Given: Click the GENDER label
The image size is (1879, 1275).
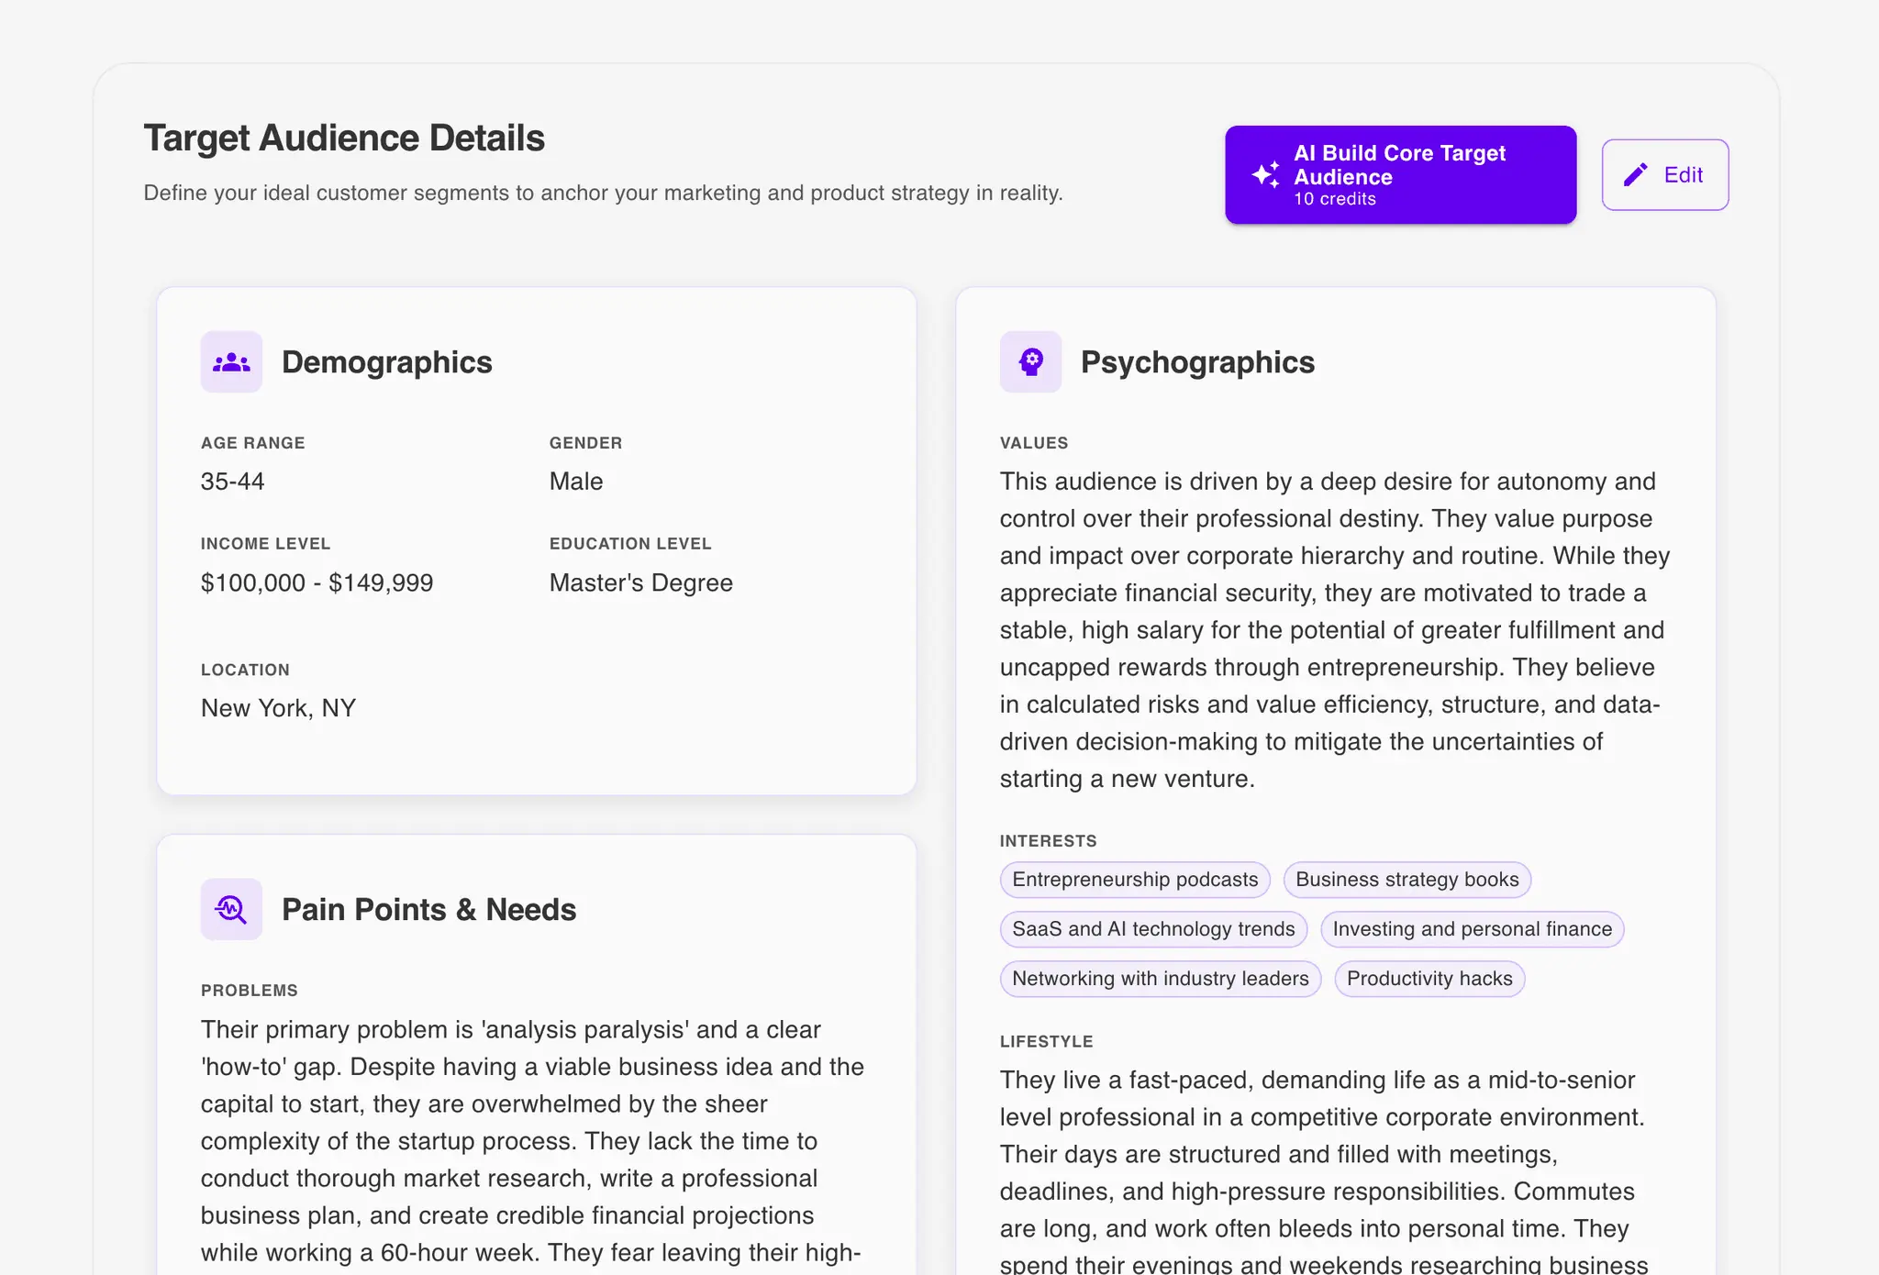Looking at the screenshot, I should click(x=585, y=442).
